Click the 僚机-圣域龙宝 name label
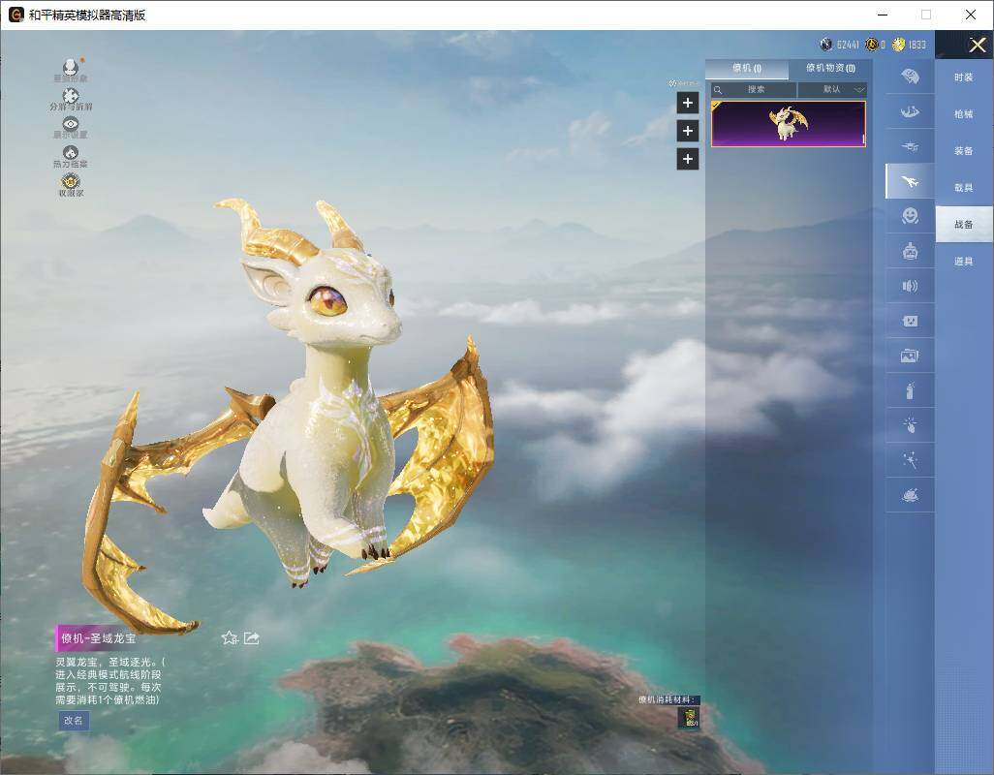The width and height of the screenshot is (994, 775). tap(98, 638)
